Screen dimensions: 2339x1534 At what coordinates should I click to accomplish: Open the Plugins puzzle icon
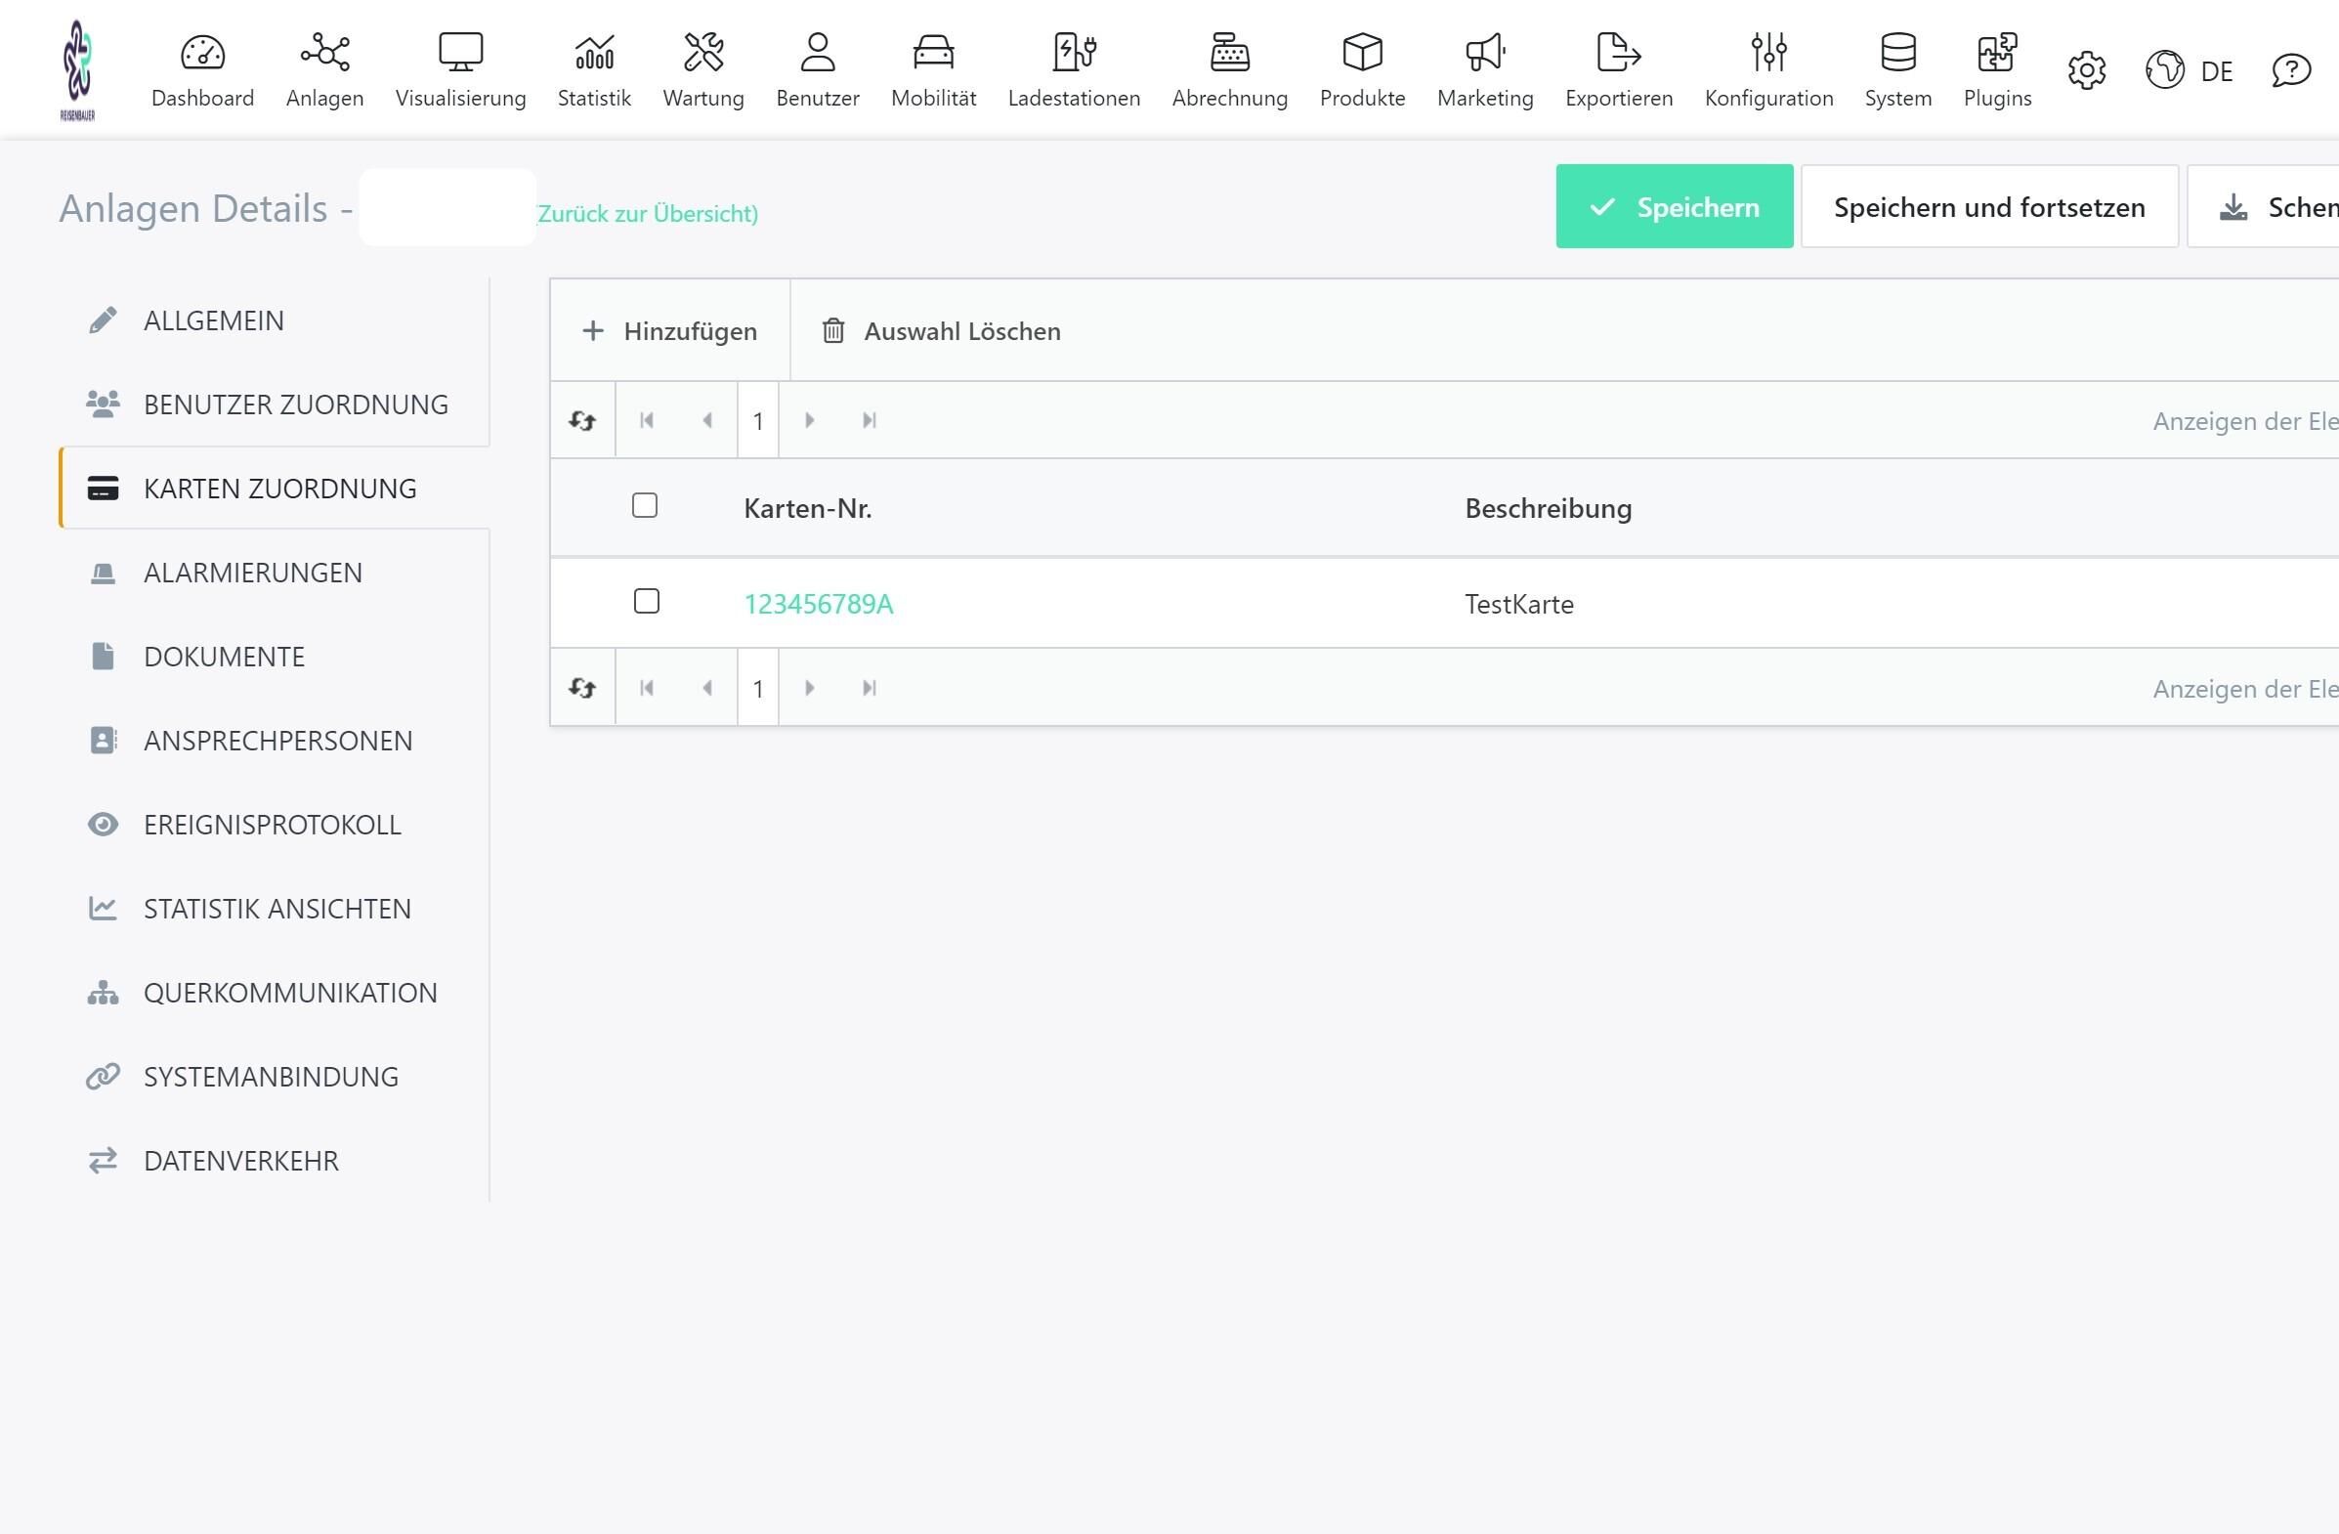pos(1996,52)
